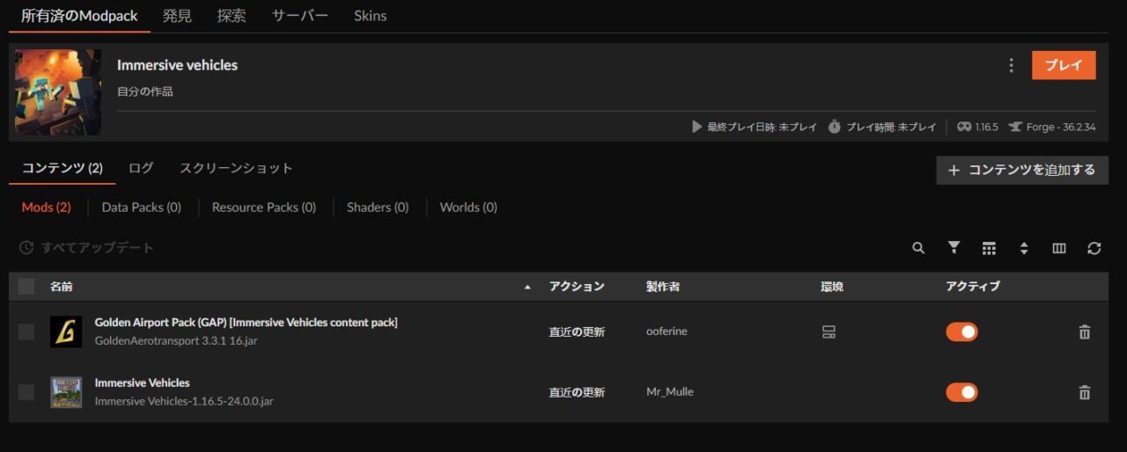Click the Immersive Vehicles mod icon
This screenshot has height=452, width=1127.
tap(66, 392)
